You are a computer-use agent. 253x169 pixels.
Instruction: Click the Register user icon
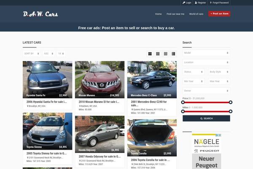(196, 3)
